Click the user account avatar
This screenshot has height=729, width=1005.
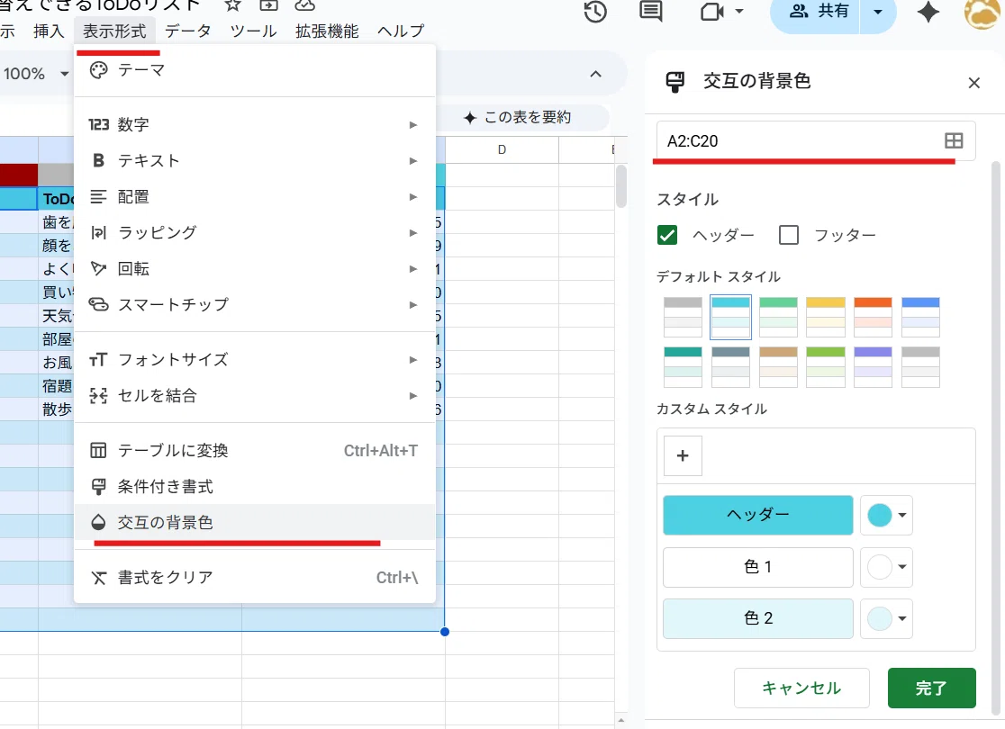[x=982, y=13]
